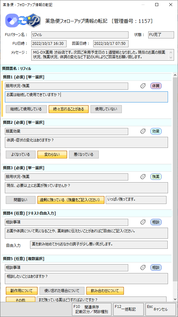Click F12 一括転記 button

click(x=128, y=309)
